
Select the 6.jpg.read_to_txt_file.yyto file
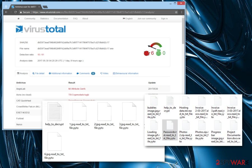55,146
